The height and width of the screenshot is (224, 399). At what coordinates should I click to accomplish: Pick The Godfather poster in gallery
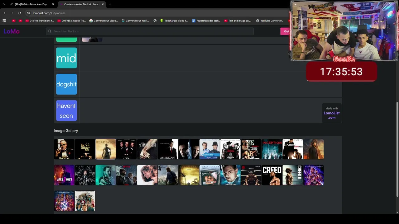pyautogui.click(x=64, y=149)
